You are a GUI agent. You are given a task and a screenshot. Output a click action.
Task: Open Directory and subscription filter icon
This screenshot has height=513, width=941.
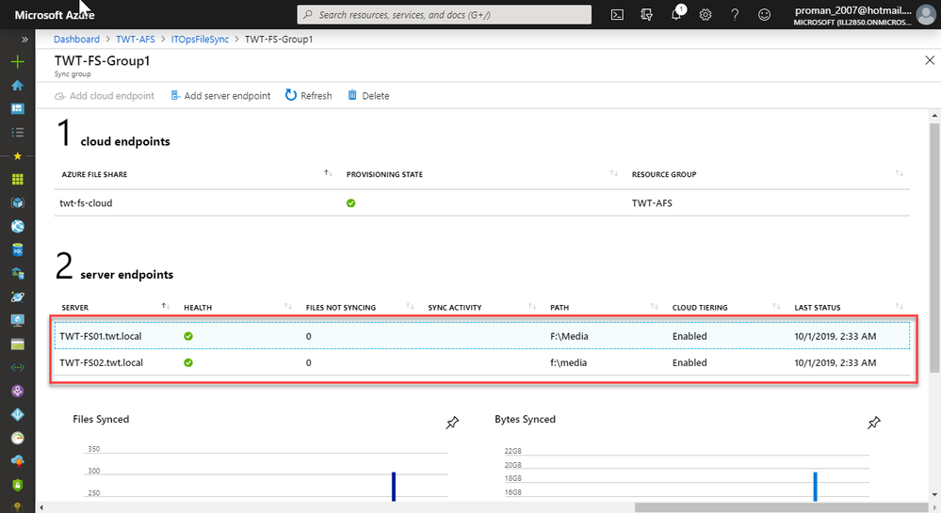[x=646, y=15]
